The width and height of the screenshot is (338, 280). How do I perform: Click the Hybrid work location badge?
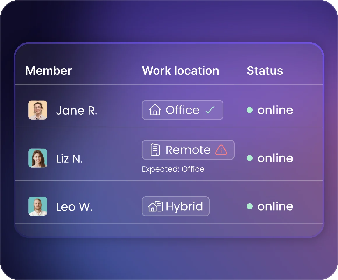[x=176, y=206]
